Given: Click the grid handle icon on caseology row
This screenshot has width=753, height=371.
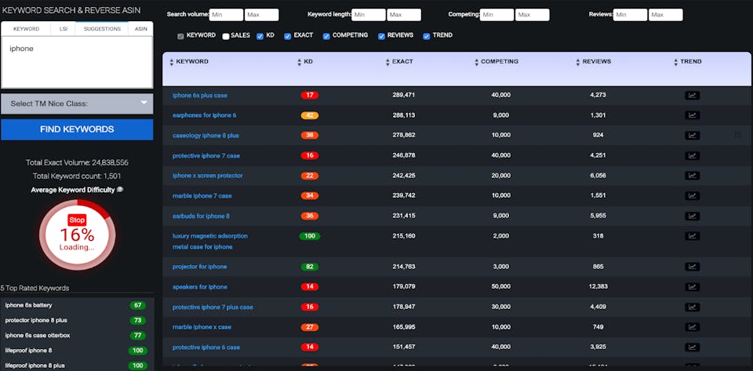Looking at the screenshot, I should tap(737, 135).
